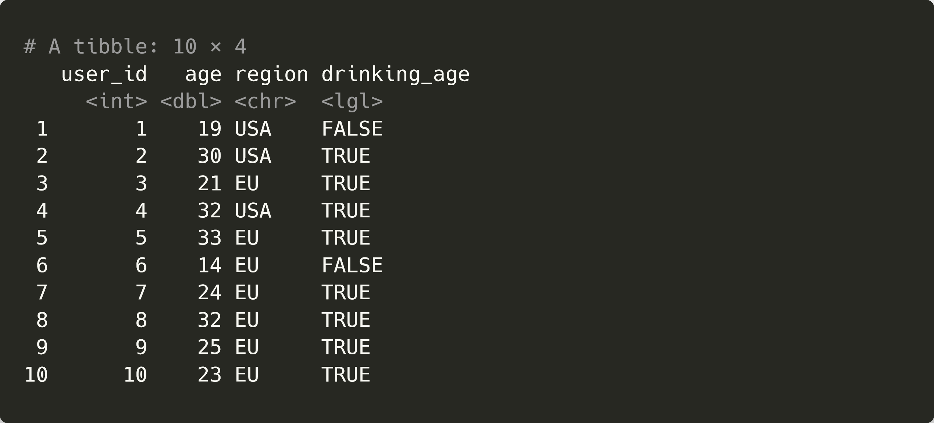Click the tibble dimensions comment line
Viewport: 934px width, 423px height.
(x=135, y=47)
